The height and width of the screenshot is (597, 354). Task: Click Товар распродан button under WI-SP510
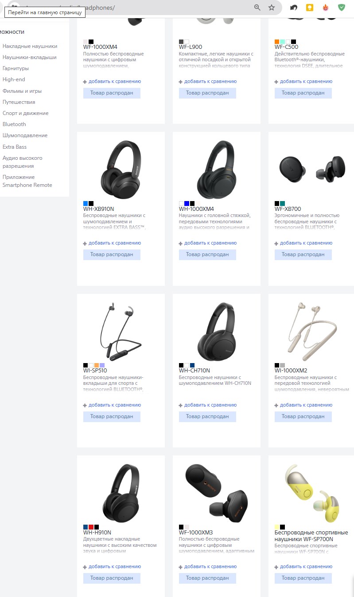112,416
